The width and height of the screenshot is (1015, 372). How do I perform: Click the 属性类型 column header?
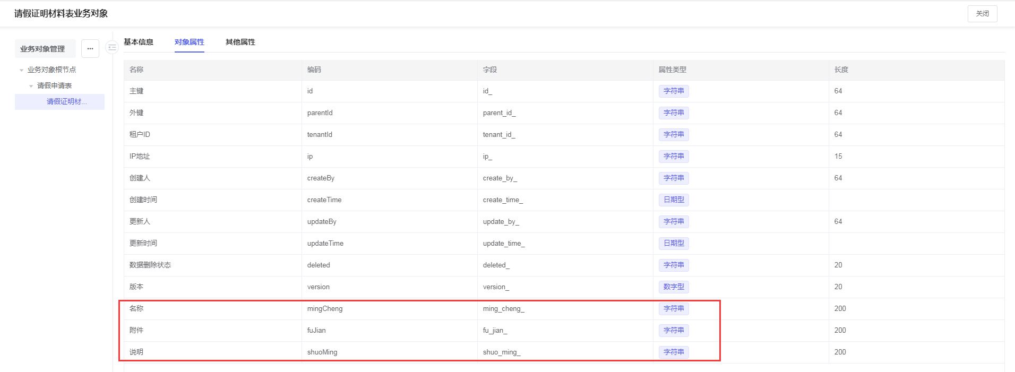click(x=672, y=70)
